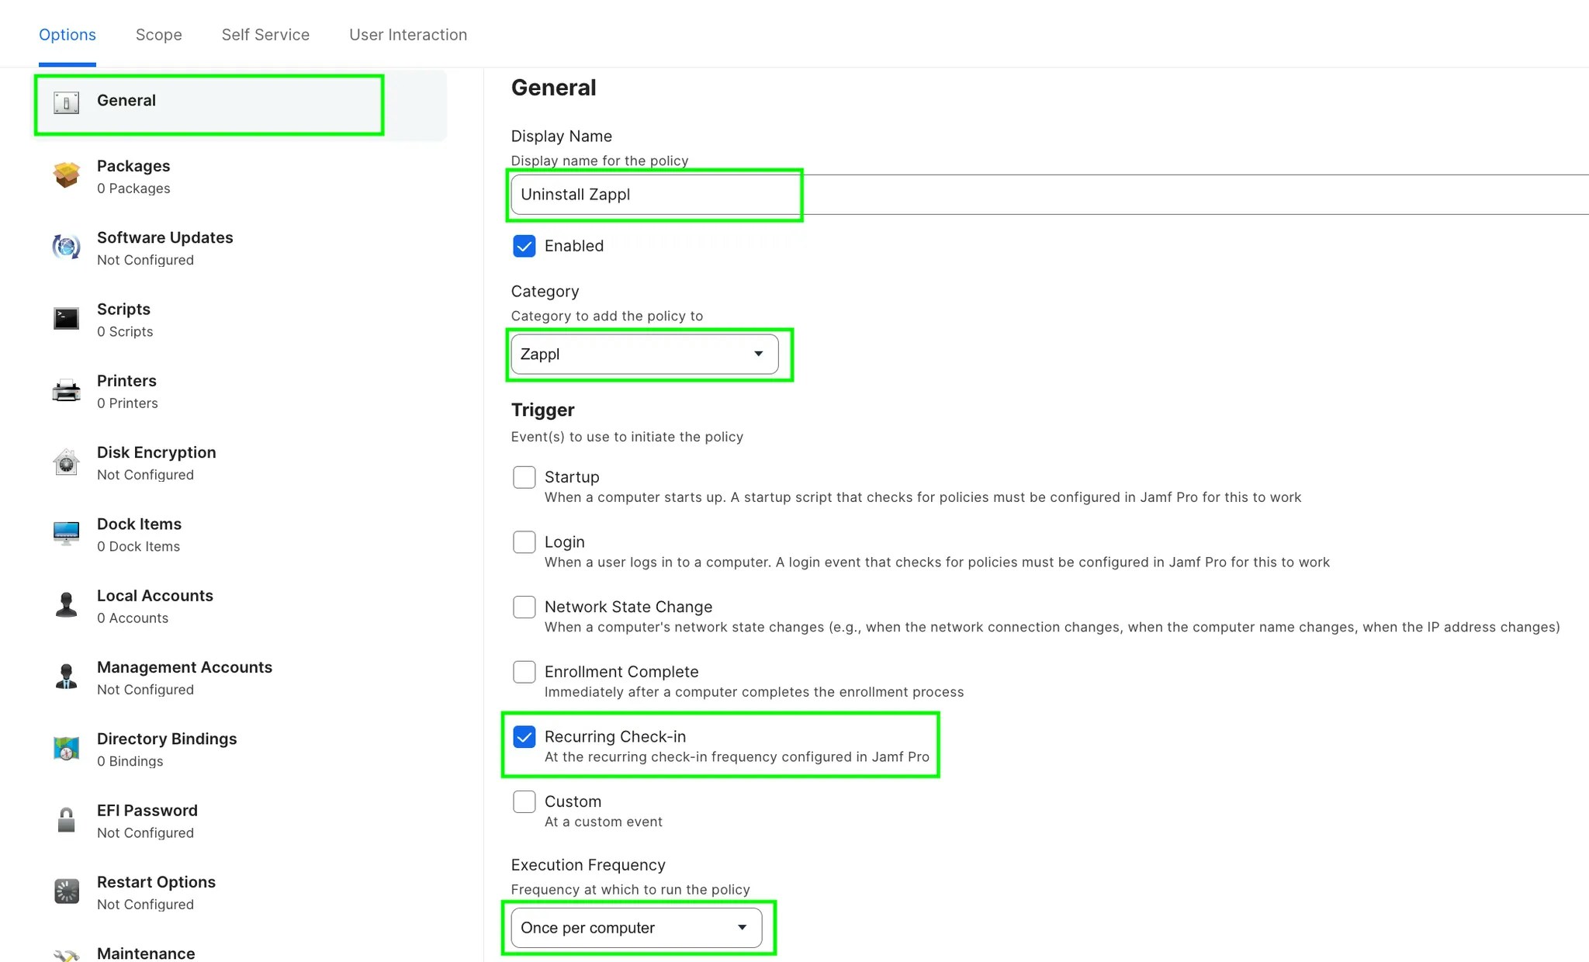The width and height of the screenshot is (1589, 962).
Task: Switch to the Scope tab
Action: point(158,35)
